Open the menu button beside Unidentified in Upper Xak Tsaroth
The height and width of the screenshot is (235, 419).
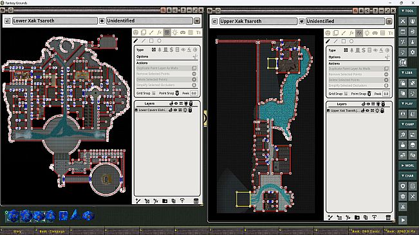[389, 21]
